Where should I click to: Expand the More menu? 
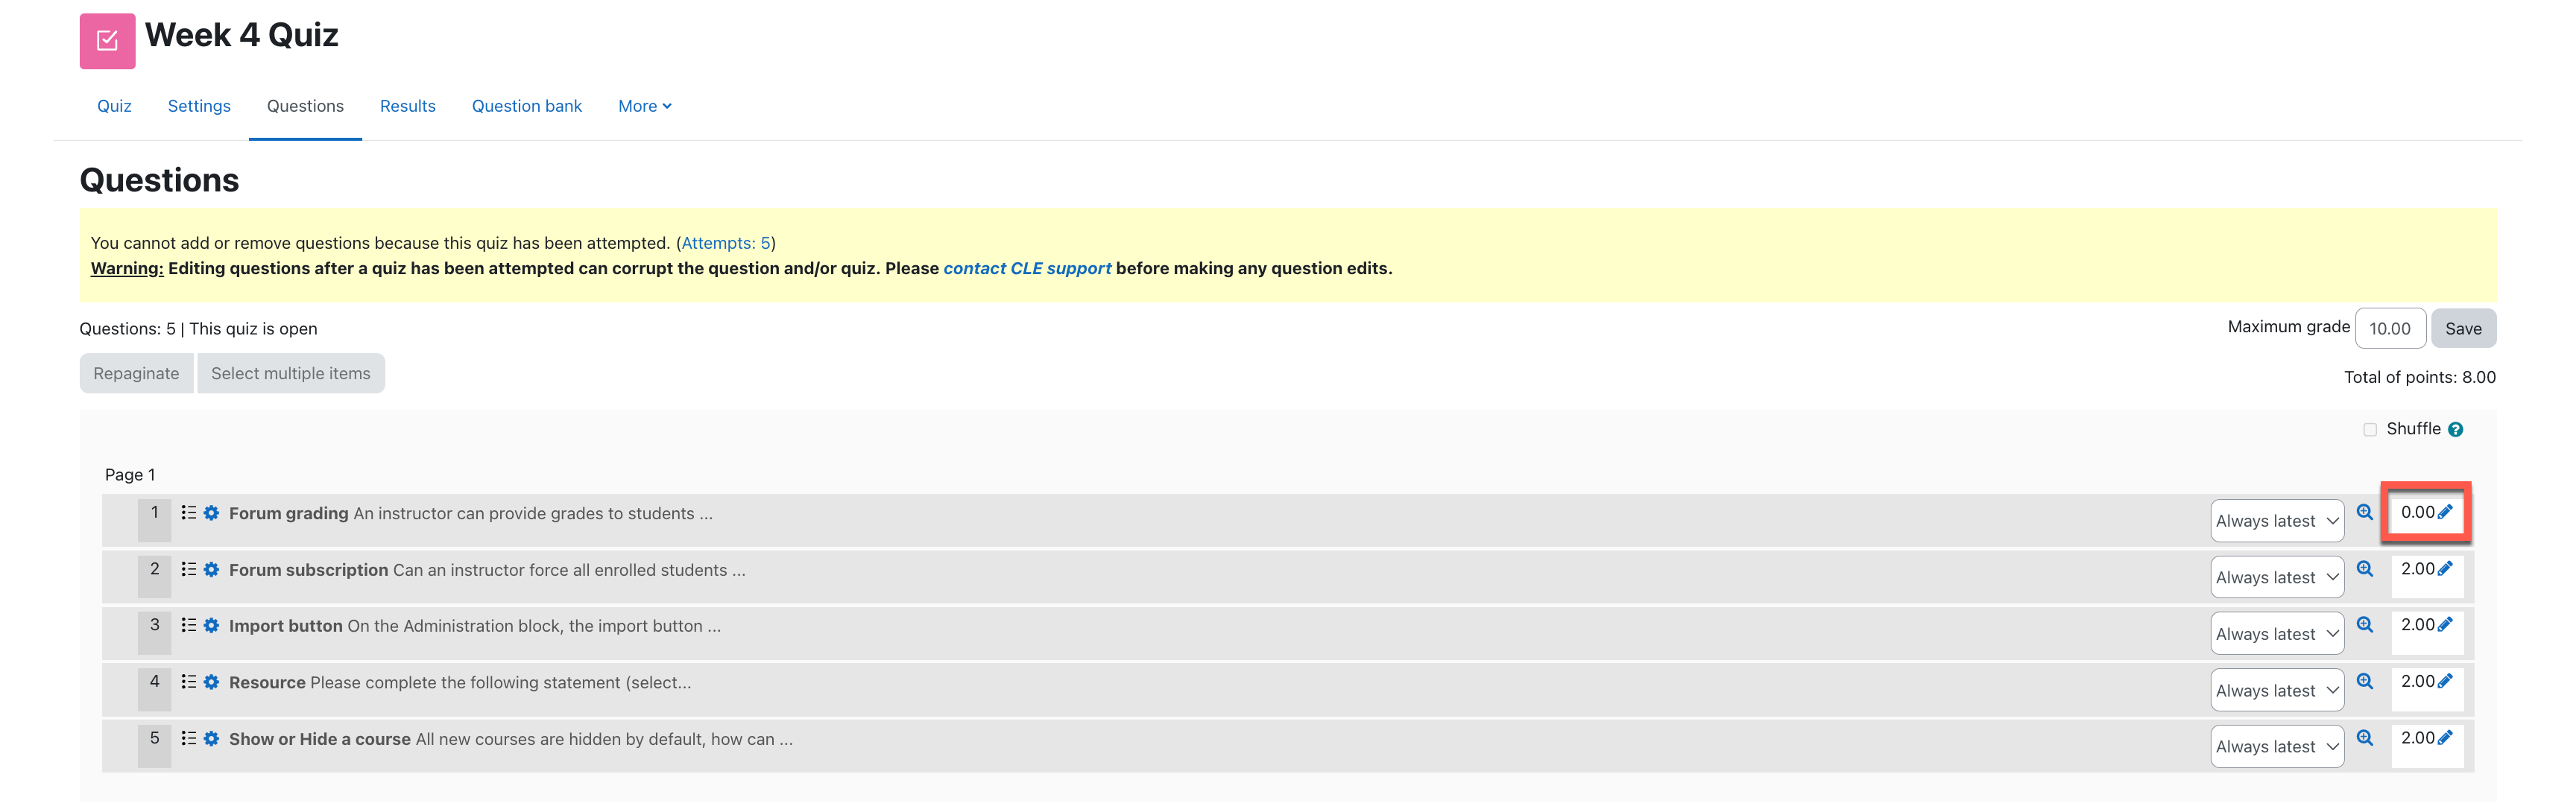(644, 106)
